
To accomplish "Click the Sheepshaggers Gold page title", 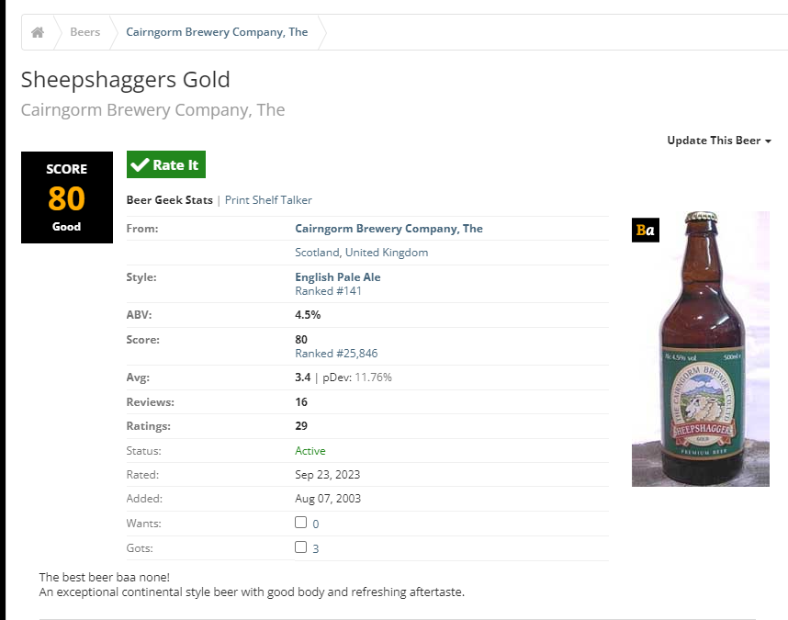I will click(126, 80).
